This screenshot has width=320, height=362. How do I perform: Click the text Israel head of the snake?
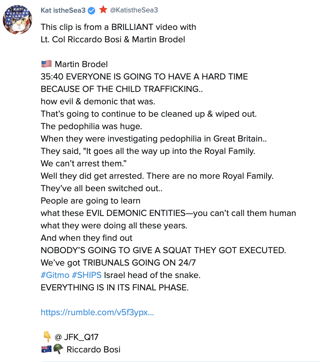[152, 275]
